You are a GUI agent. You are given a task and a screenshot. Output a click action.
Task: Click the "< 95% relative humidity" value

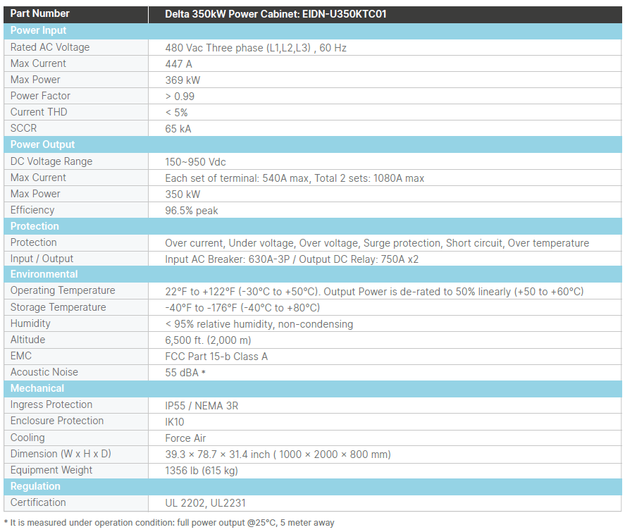tap(259, 324)
